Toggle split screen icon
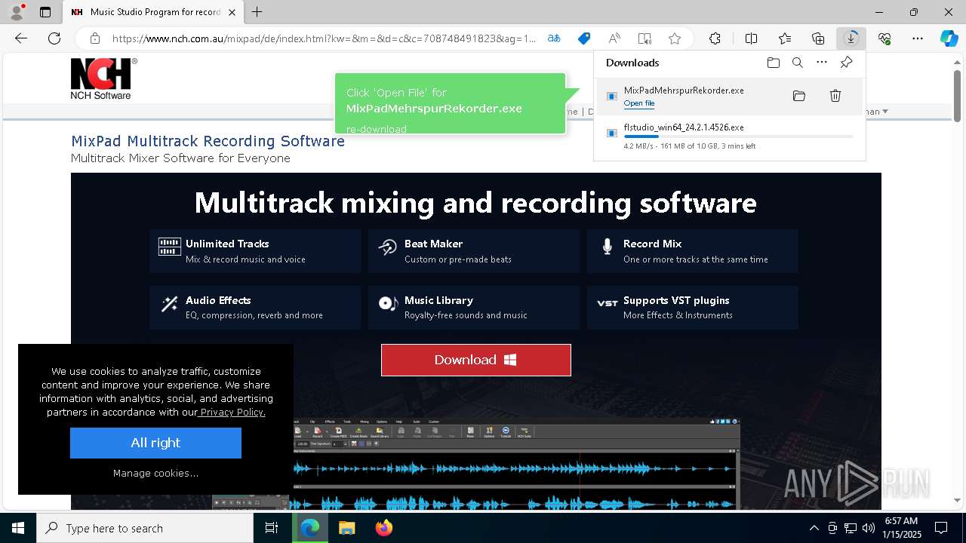966x543 pixels. 751,38
